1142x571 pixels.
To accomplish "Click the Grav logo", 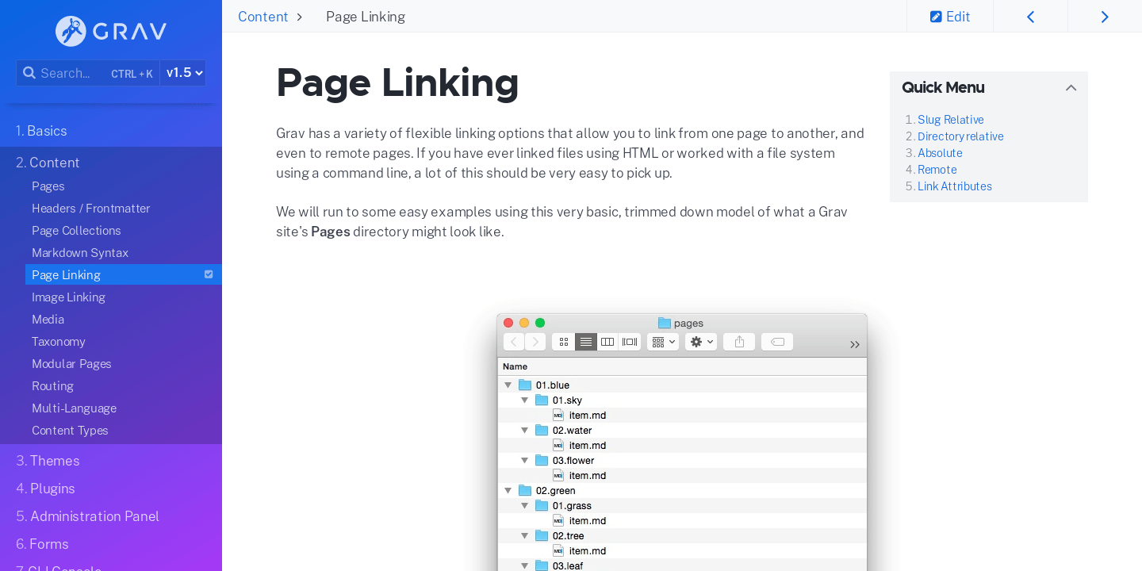I will click(109, 31).
